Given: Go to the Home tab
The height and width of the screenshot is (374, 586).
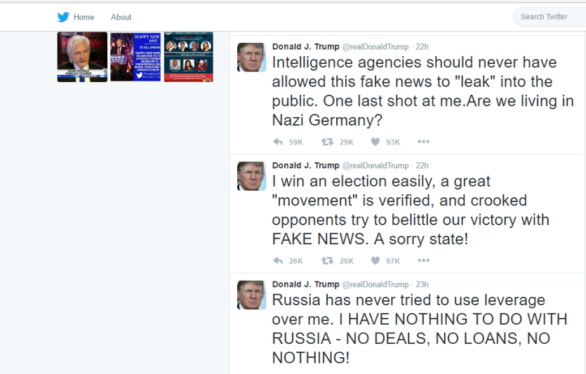Looking at the screenshot, I should click(84, 17).
